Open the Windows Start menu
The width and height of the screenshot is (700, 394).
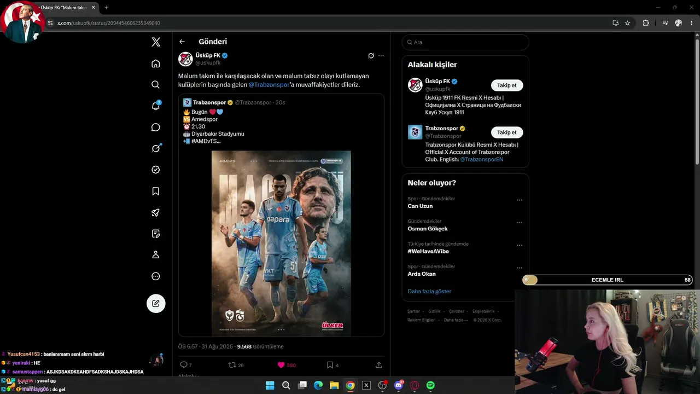coord(270,385)
